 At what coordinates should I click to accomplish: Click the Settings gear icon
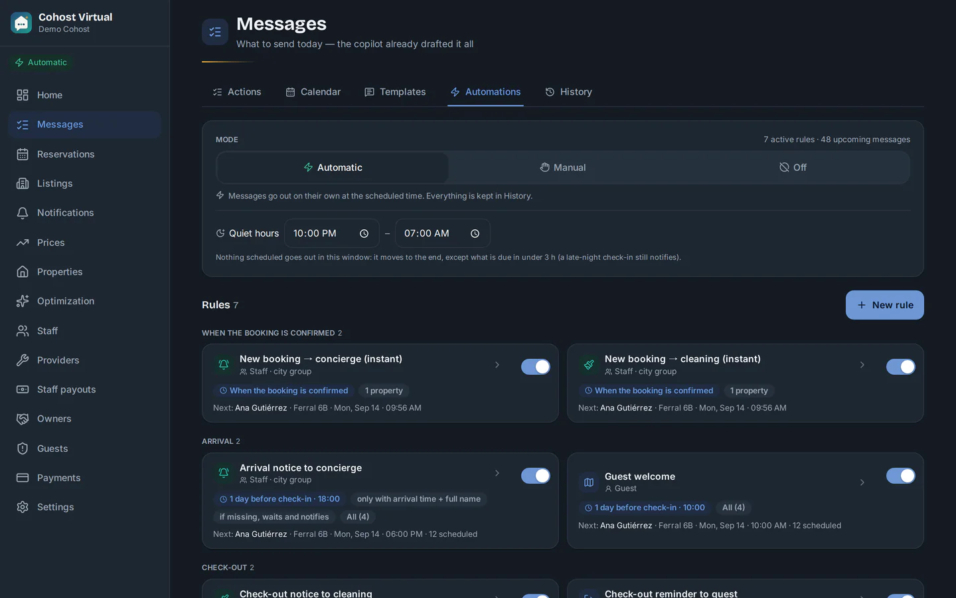(23, 507)
